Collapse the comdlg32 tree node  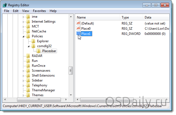coord(29,46)
